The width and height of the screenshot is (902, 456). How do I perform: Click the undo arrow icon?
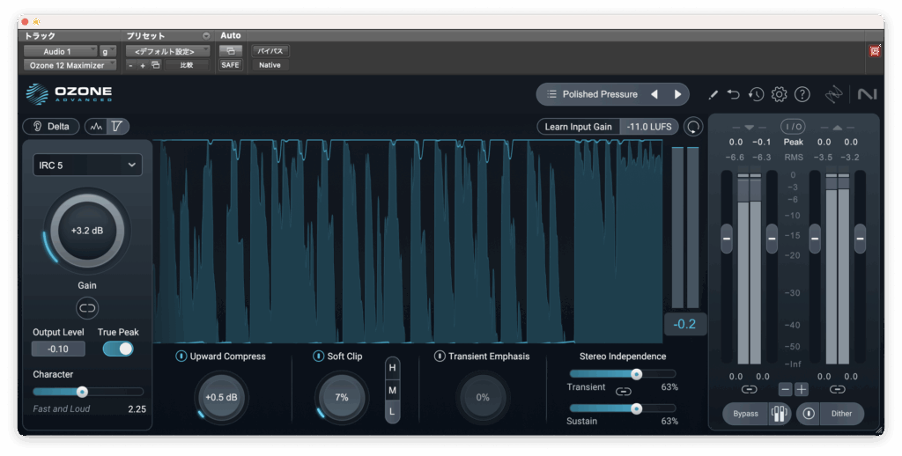click(734, 94)
